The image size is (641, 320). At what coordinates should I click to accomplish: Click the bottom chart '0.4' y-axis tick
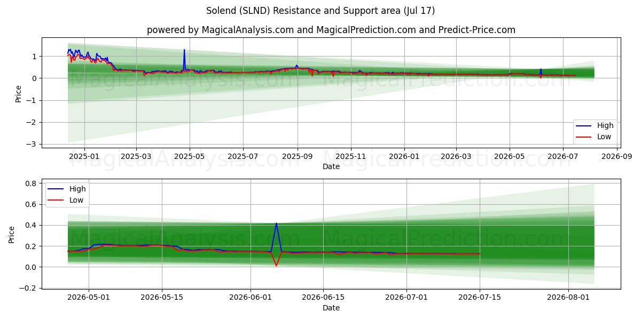click(x=31, y=225)
